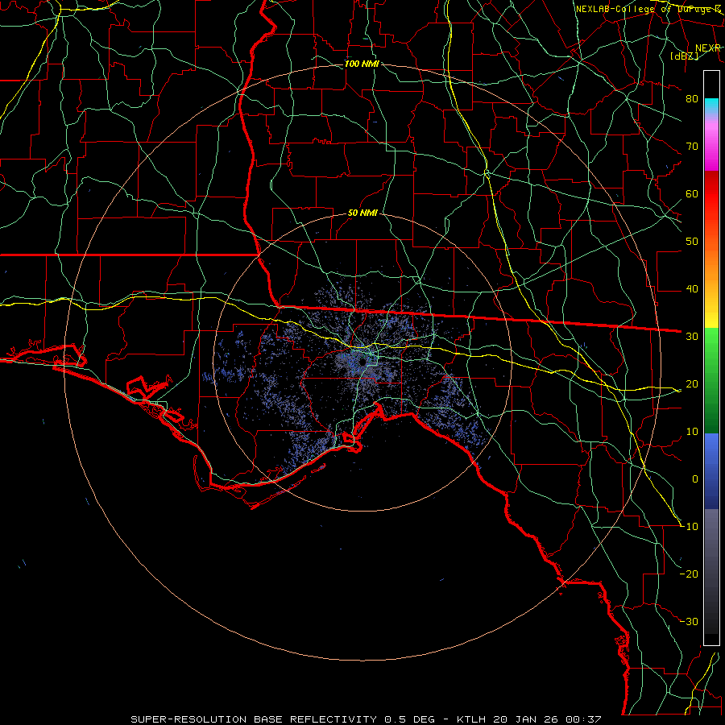The image size is (725, 725).
Task: Click the -10 dBZ scale label
Action: pos(689,527)
